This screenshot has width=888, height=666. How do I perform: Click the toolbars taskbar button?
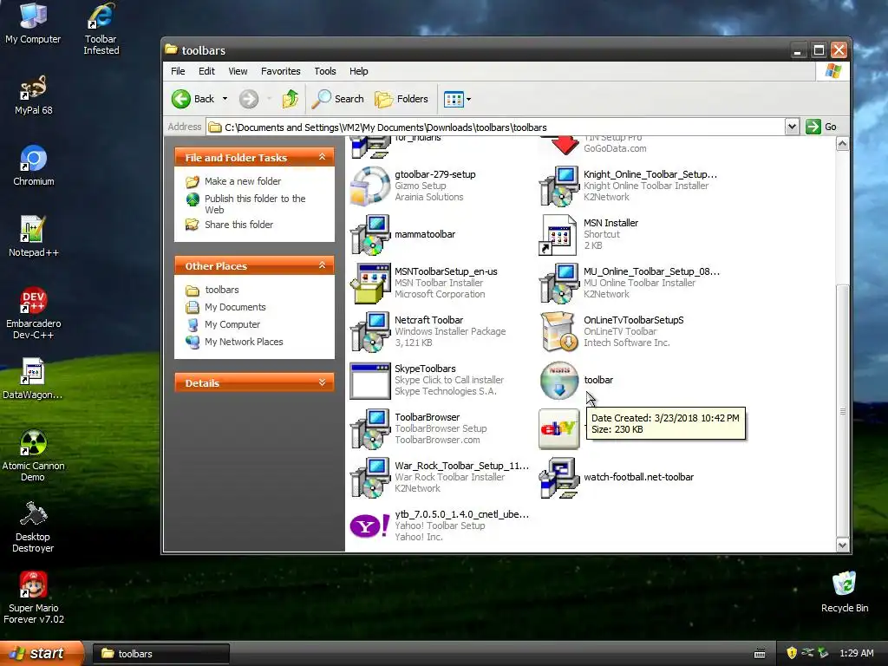tap(160, 654)
